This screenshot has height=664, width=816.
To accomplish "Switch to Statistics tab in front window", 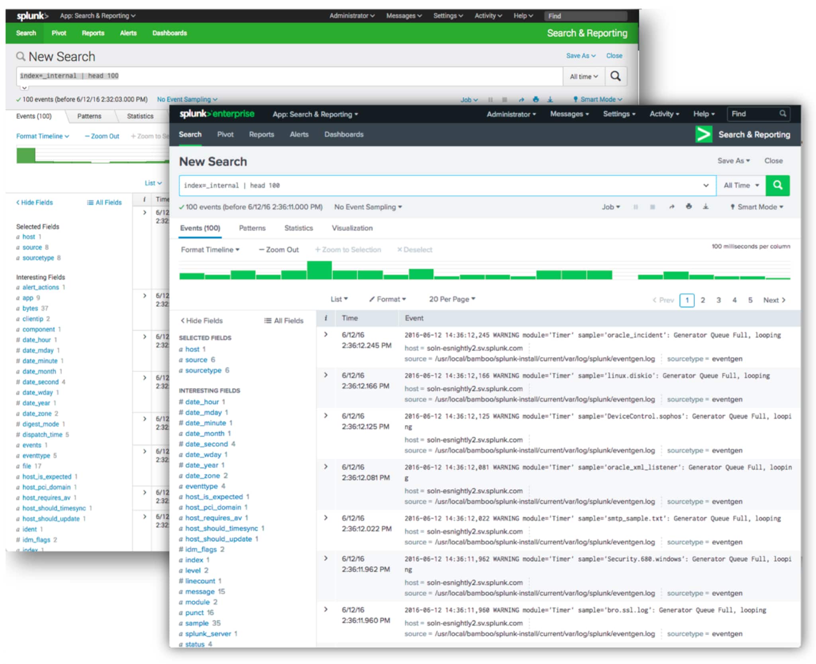I will (x=298, y=228).
